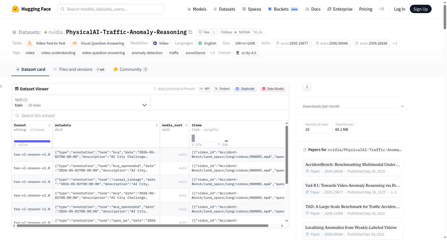Select the Dataset card tab

30,69
